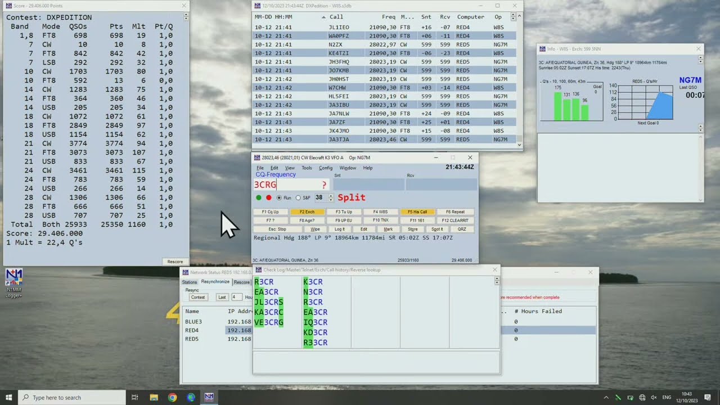Click the Spot It button
This screenshot has width=720, height=405.
pos(437,229)
